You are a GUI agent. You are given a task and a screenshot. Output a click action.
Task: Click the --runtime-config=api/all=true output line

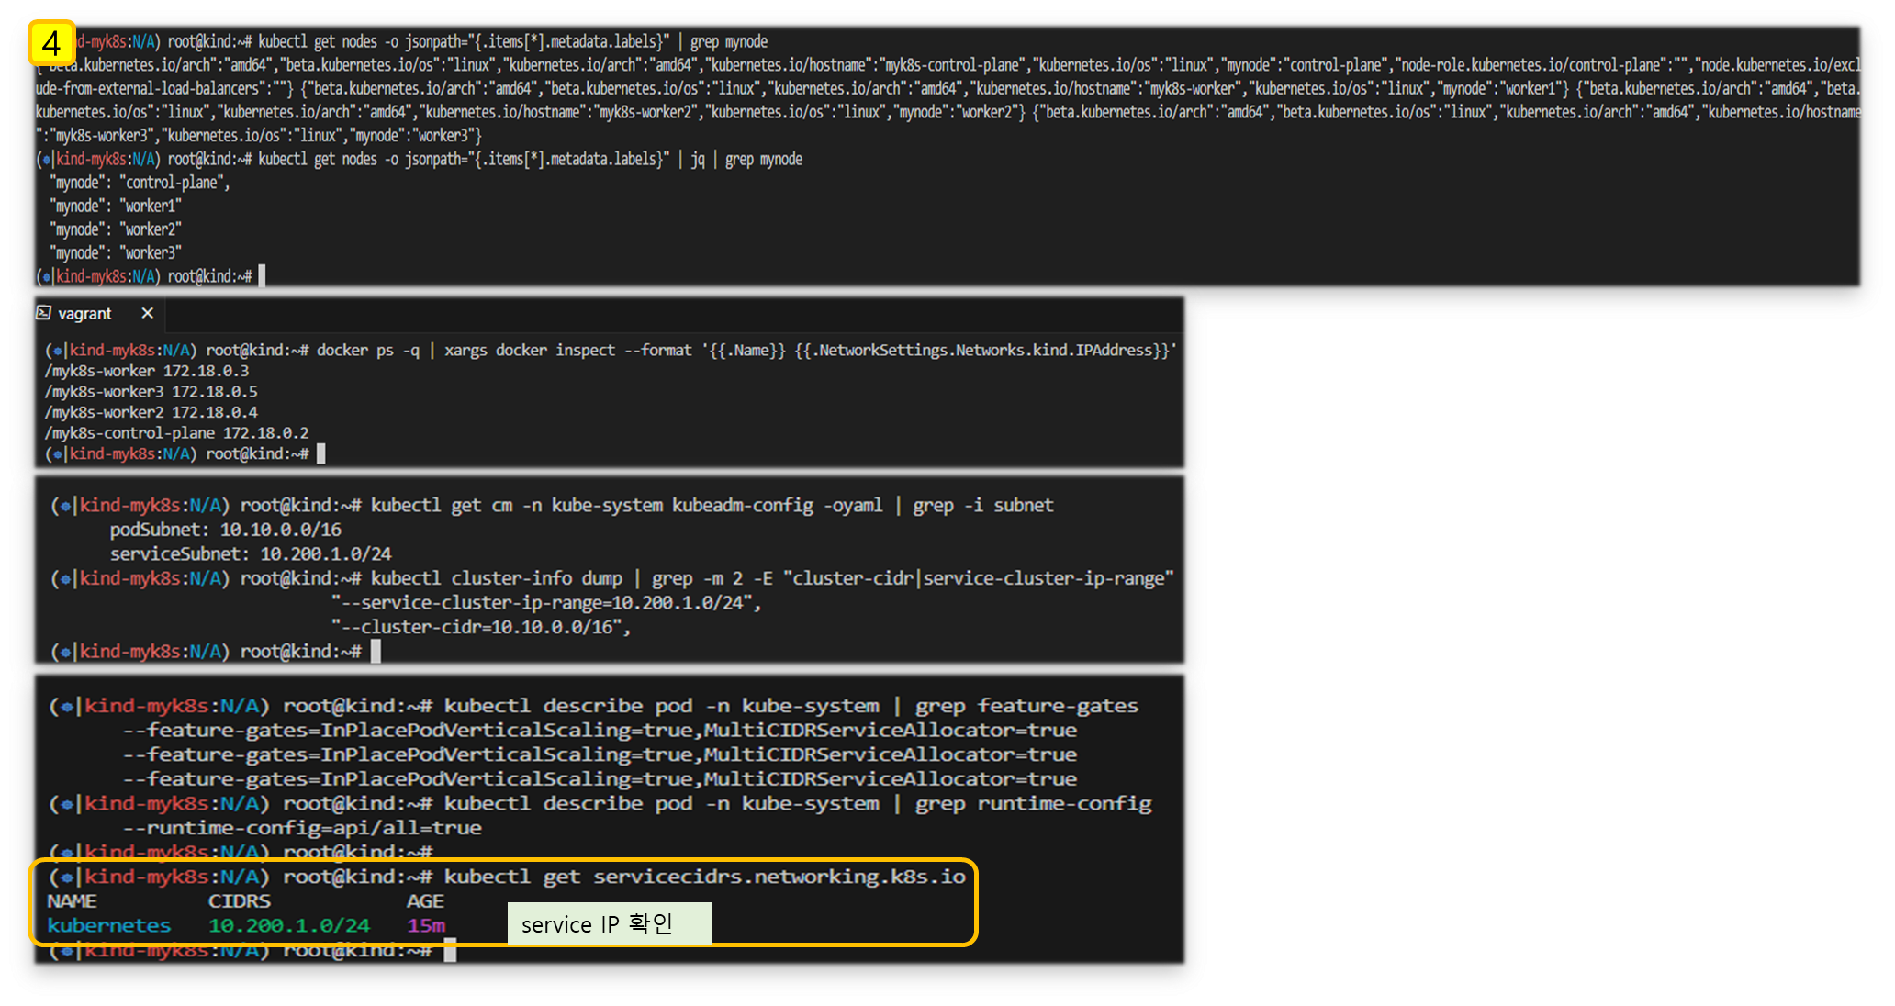click(x=302, y=827)
